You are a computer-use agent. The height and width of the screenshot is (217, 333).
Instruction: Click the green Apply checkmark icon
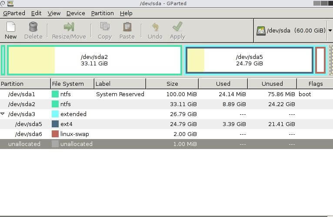click(x=177, y=27)
